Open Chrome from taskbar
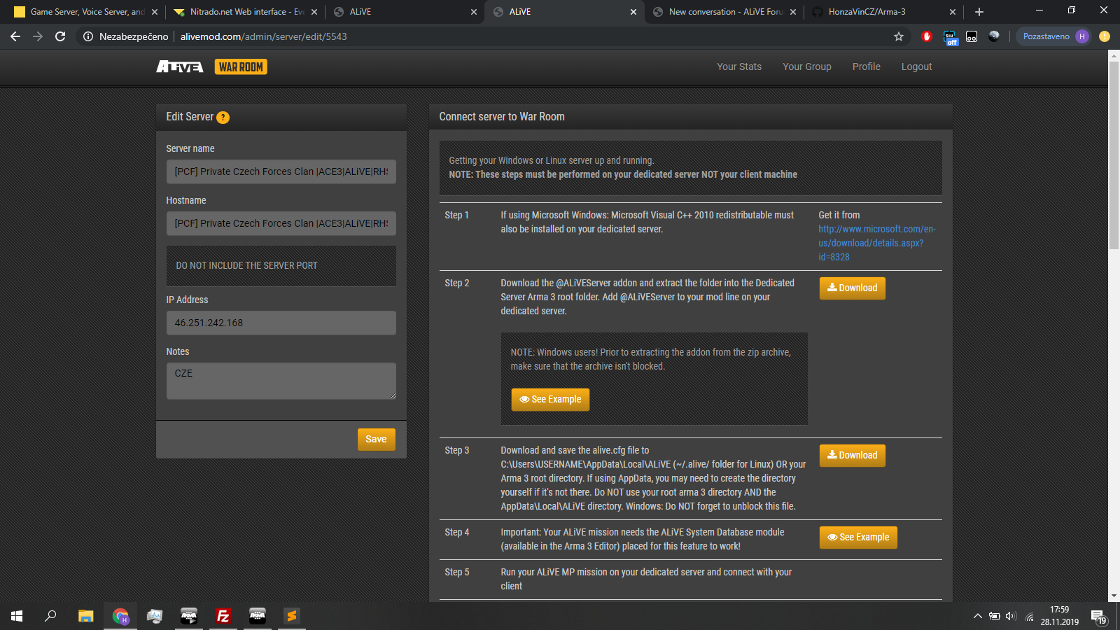Screen dimensions: 1120x630 (x=120, y=616)
